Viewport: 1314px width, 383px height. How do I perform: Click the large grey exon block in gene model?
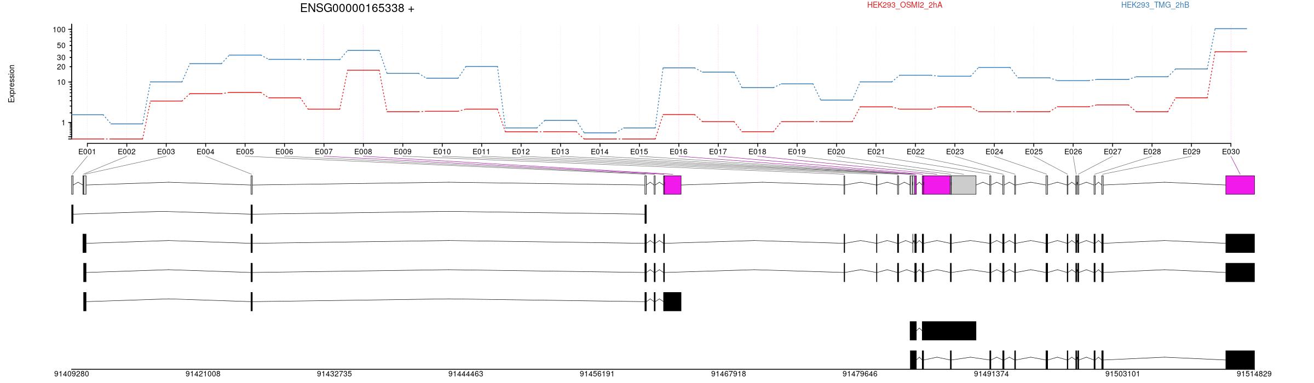[963, 185]
